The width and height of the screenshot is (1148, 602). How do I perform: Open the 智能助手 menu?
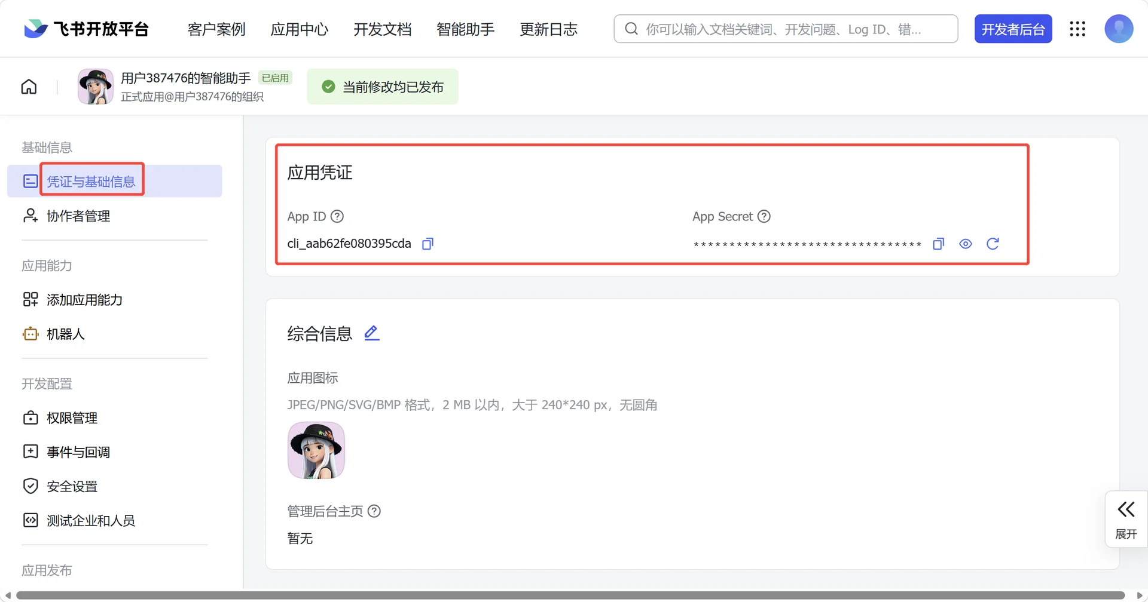466,29
